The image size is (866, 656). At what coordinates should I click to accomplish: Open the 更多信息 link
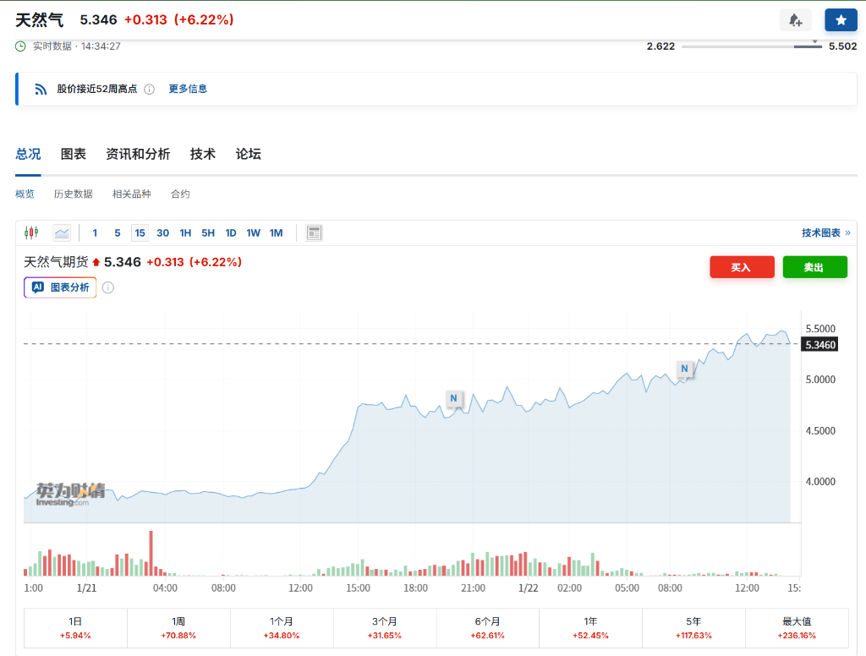(188, 88)
